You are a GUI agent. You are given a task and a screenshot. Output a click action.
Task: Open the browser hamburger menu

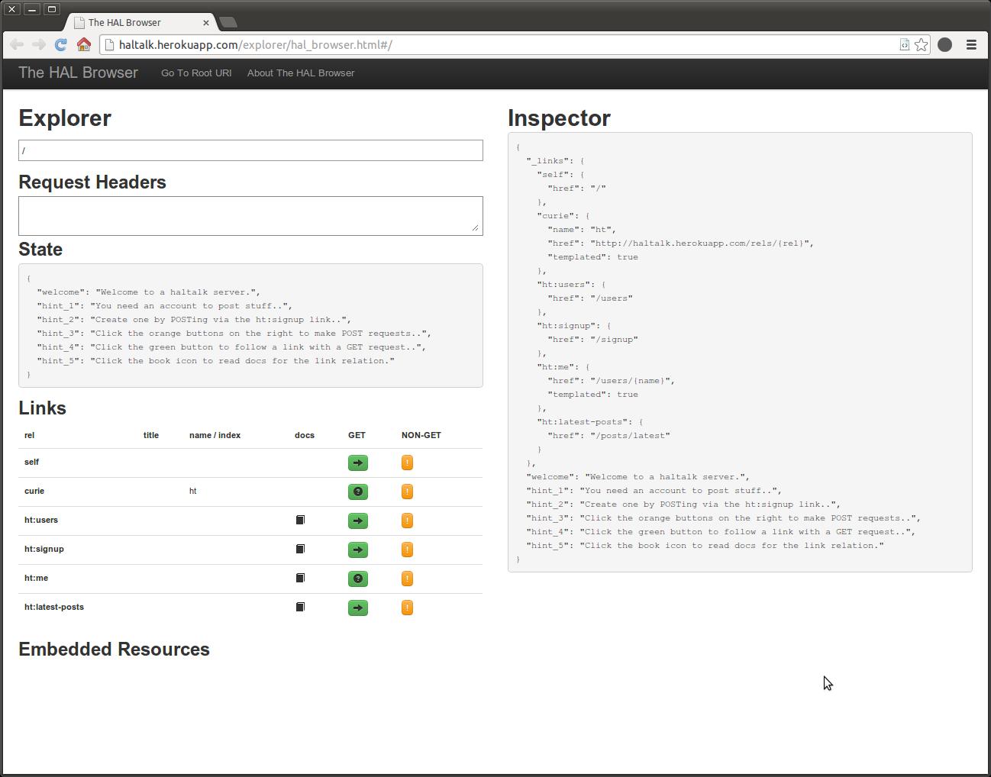click(971, 45)
